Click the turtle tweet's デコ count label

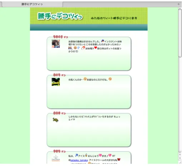[59, 113]
